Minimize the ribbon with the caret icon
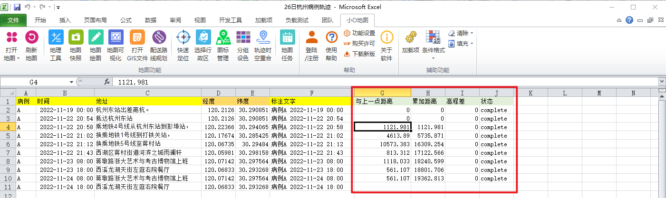This screenshot has width=666, height=198. 619,20
